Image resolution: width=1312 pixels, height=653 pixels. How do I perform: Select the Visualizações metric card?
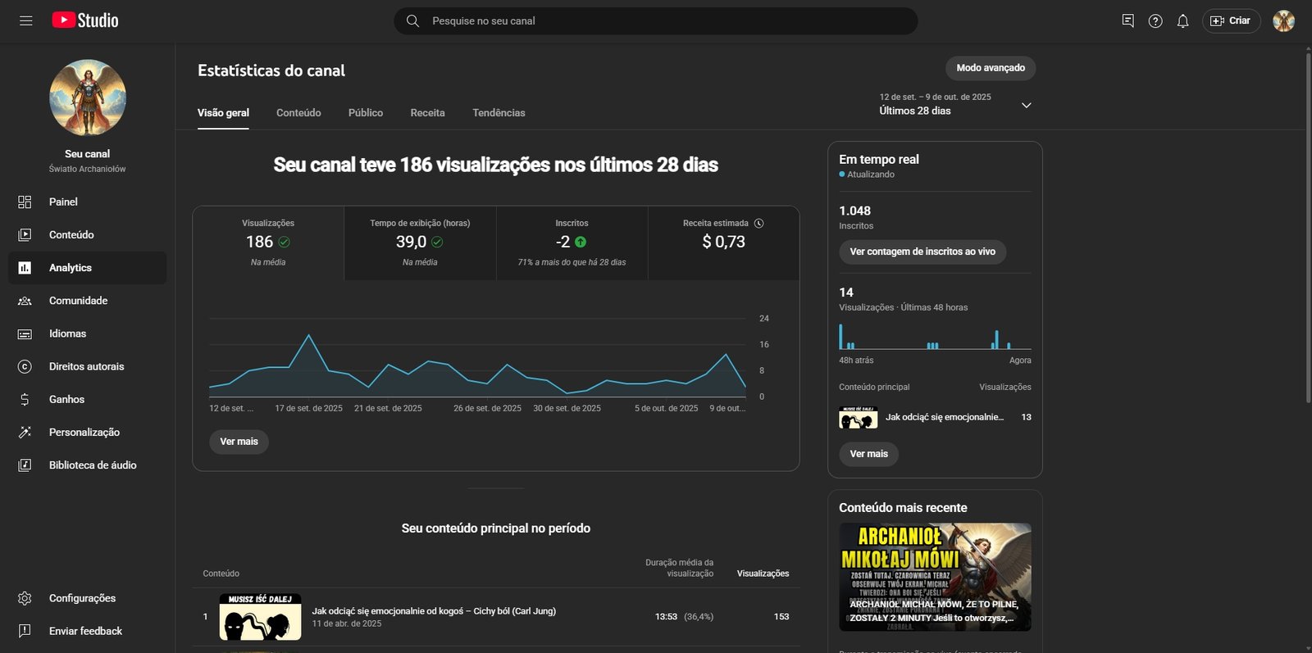coord(268,243)
